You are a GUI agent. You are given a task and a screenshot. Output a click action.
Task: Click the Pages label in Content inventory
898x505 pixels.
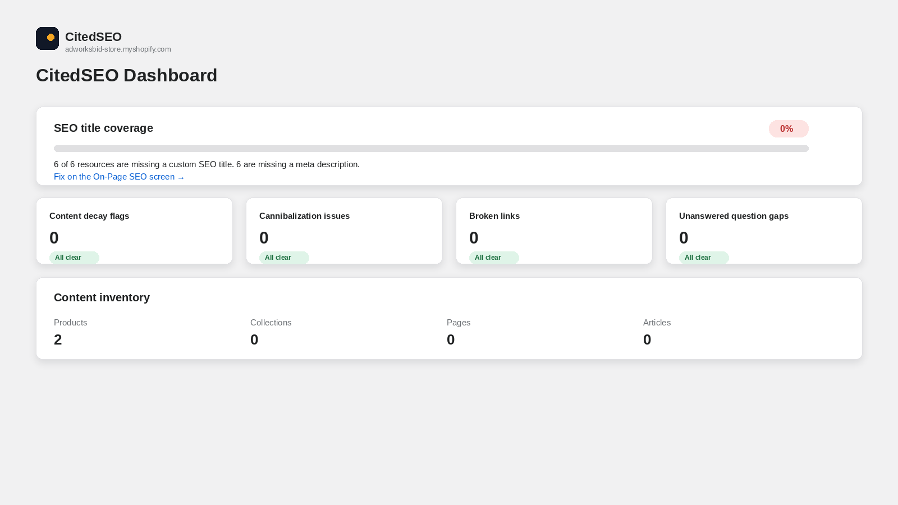(x=459, y=323)
